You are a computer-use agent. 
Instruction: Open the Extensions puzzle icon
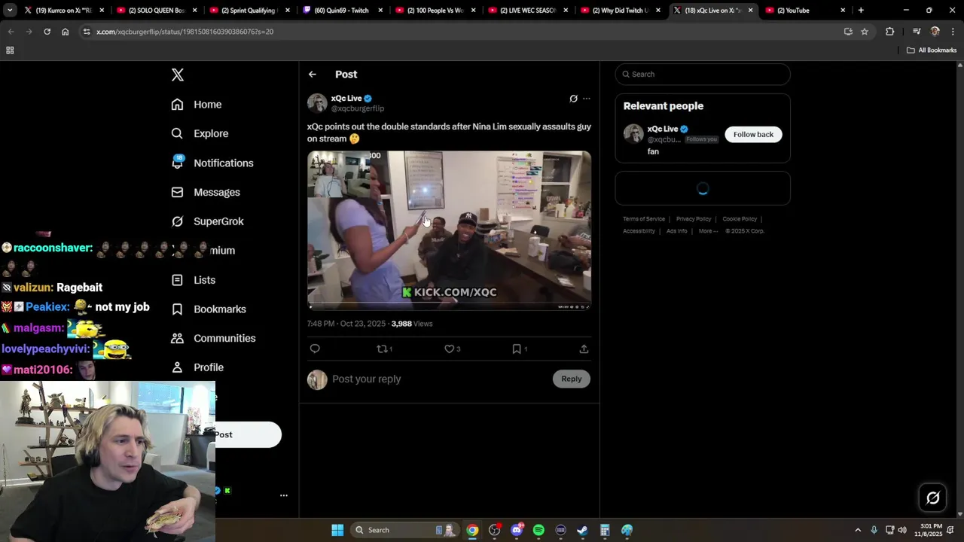[889, 32]
